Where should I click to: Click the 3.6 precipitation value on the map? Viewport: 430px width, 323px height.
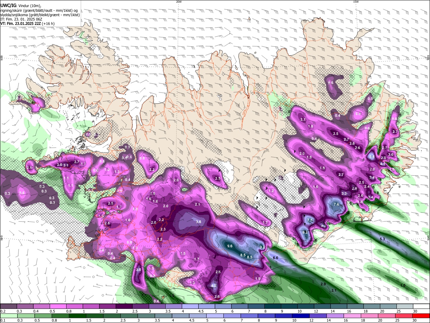click(x=199, y=222)
